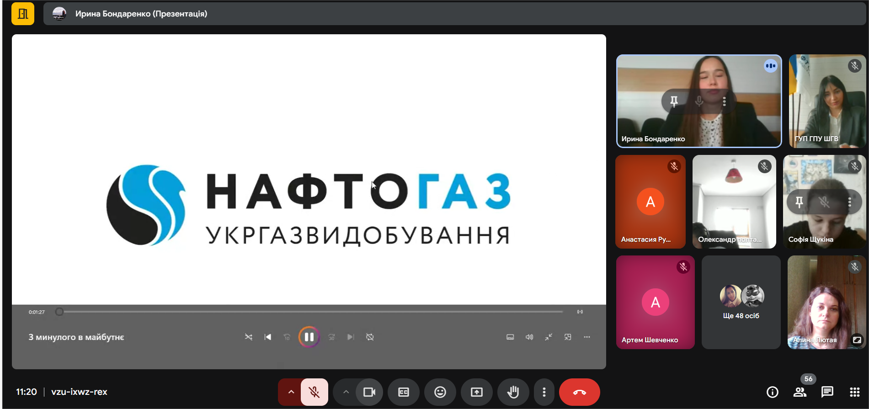869x409 pixels.
Task: Click the elapsed time 0:01:27
Action: [37, 312]
